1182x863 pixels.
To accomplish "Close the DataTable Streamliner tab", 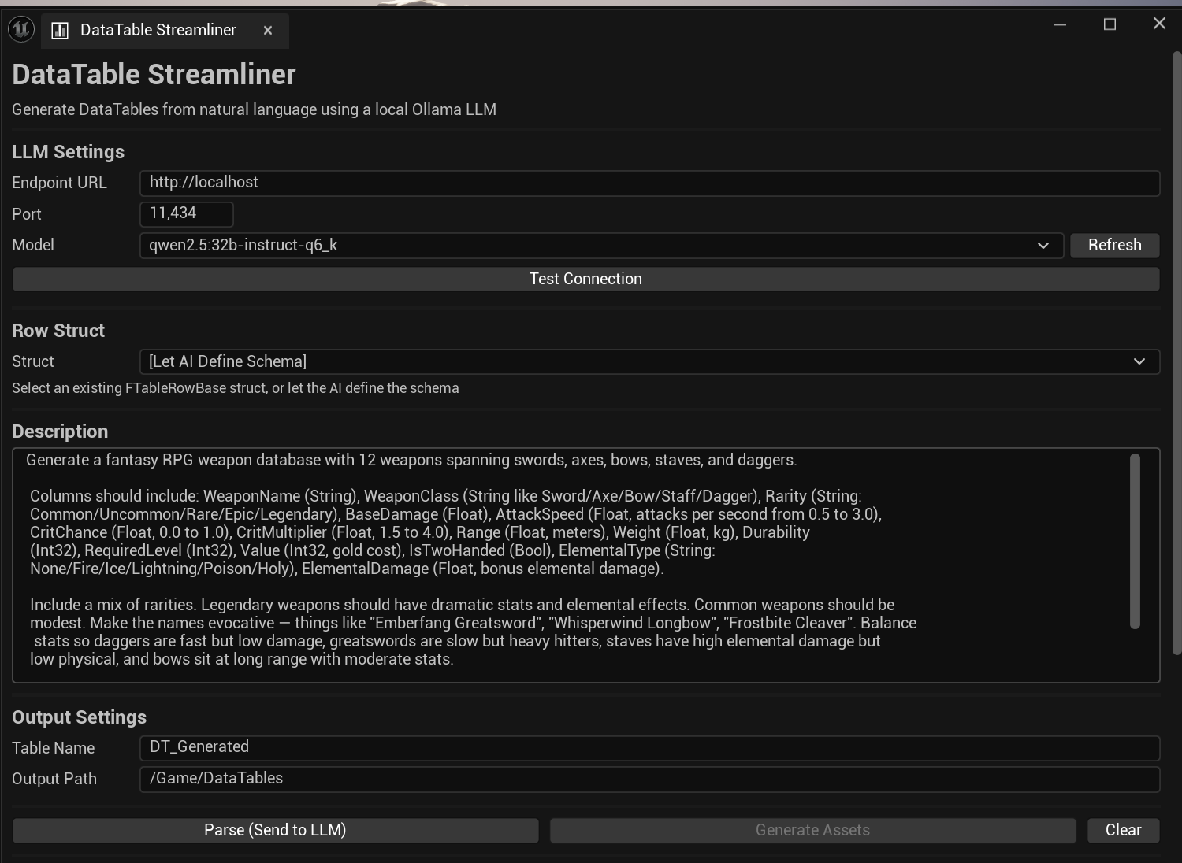I will click(x=268, y=31).
